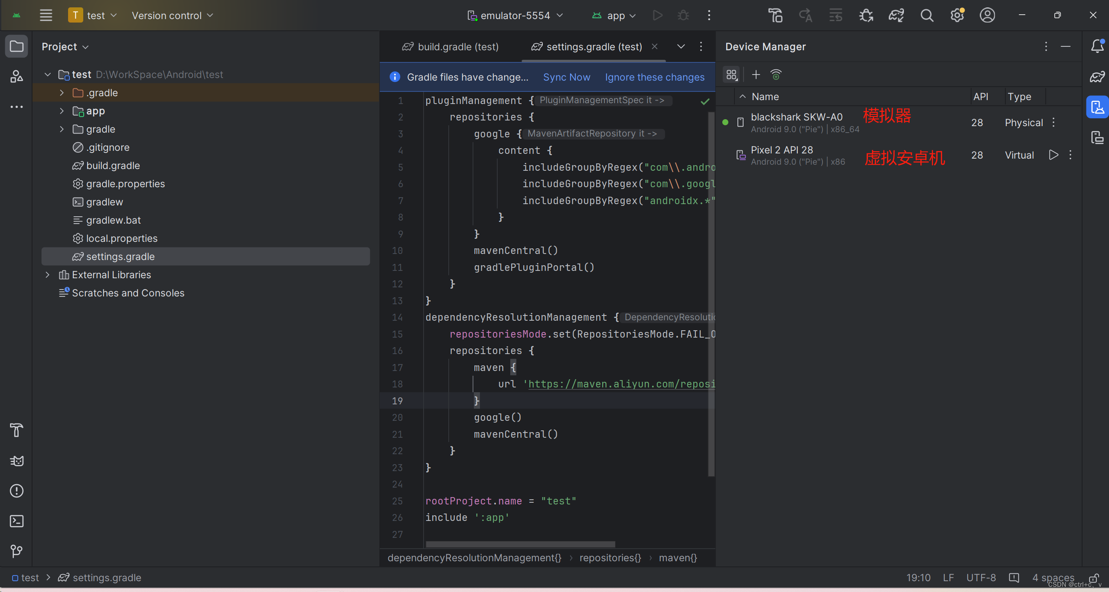
Task: Click Apply Changes and Restart Activity icon
Action: tap(806, 16)
